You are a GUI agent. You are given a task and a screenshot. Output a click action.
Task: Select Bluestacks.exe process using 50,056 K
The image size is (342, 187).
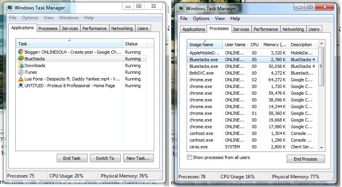(252, 66)
